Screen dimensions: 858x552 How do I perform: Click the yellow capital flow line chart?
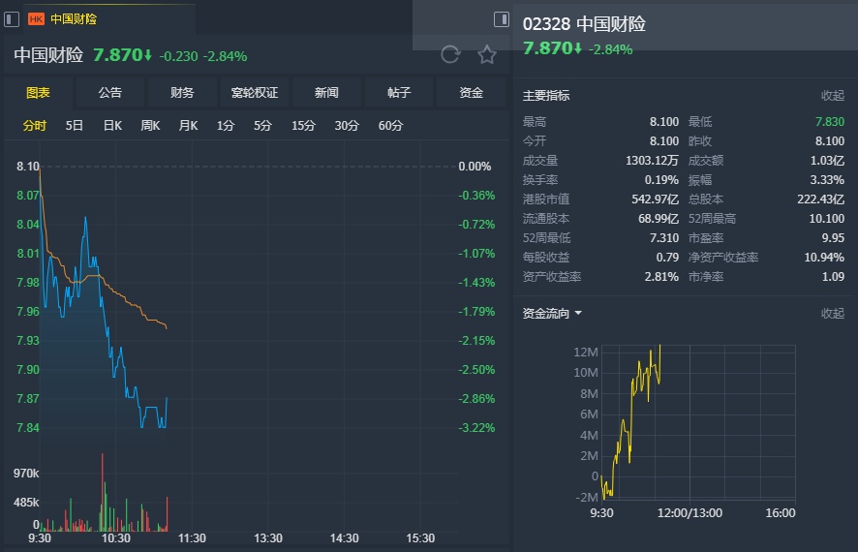[x=634, y=407]
